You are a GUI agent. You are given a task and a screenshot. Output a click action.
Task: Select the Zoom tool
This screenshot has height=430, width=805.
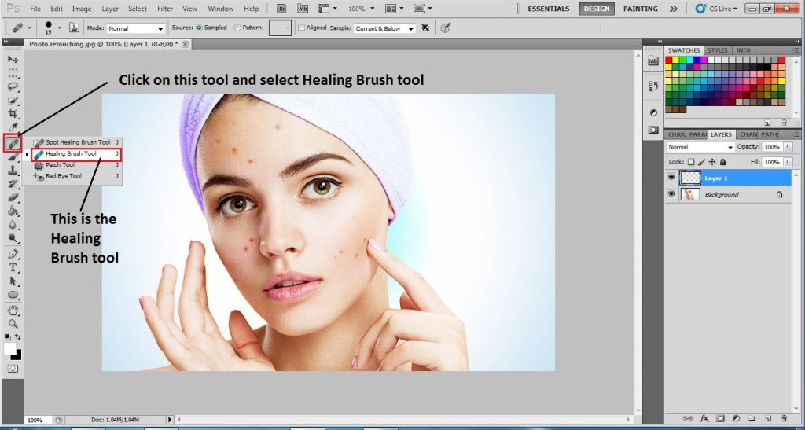pos(13,324)
